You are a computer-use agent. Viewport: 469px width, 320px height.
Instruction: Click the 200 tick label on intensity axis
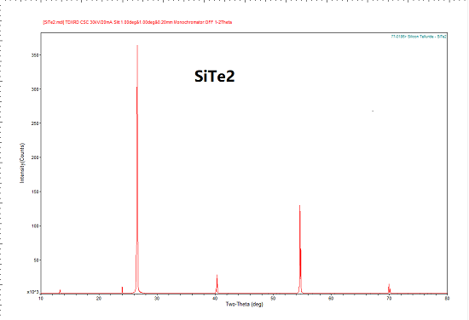35,157
